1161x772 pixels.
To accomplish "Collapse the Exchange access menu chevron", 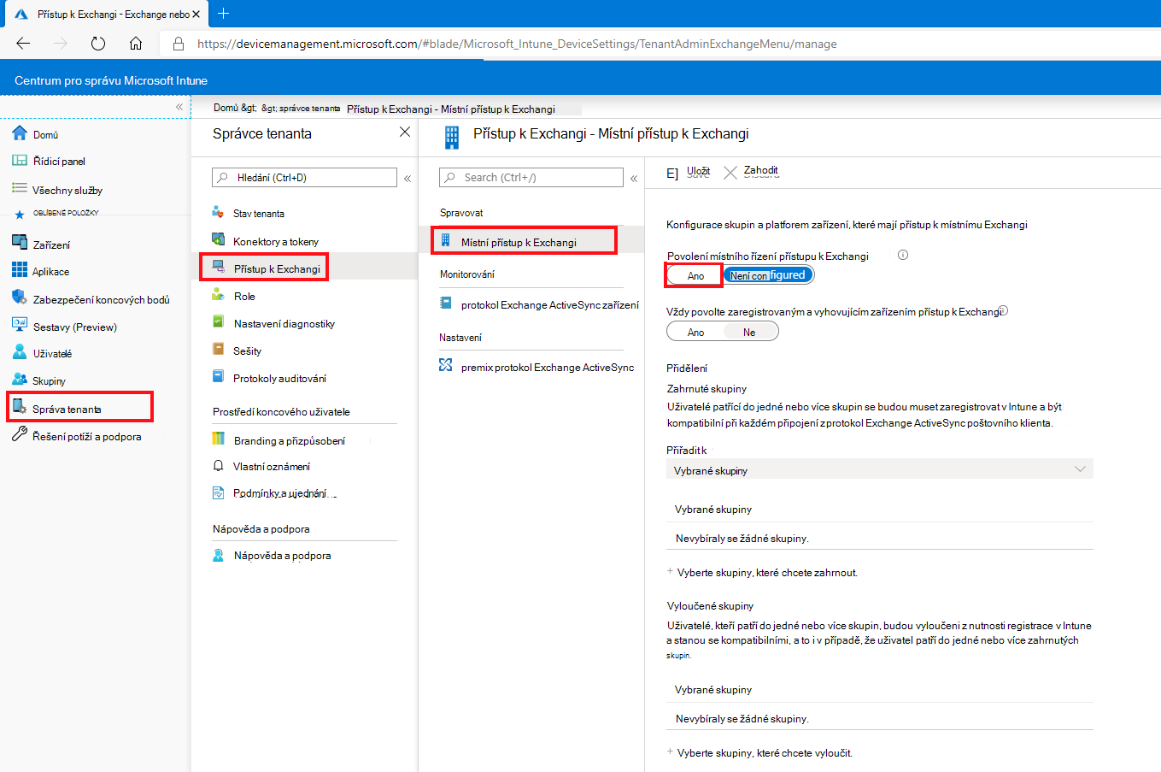I will (x=634, y=179).
